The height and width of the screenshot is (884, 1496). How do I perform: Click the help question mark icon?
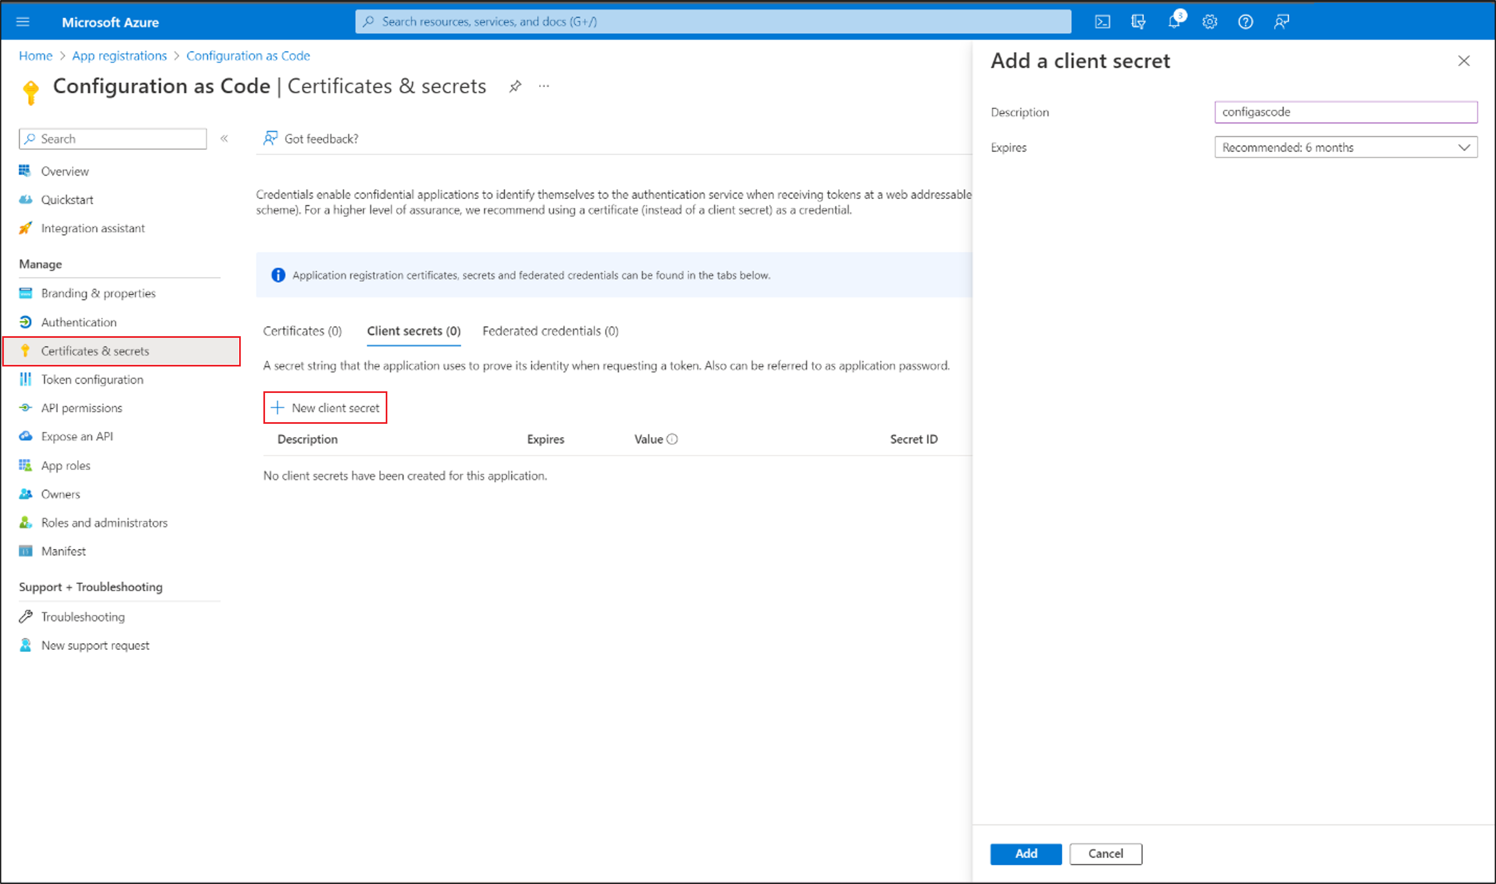[x=1245, y=22]
